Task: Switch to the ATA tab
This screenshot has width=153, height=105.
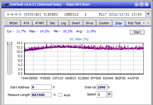Action: point(26,23)
